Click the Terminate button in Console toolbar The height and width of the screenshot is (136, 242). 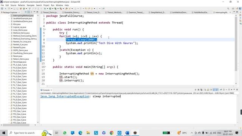195,90
